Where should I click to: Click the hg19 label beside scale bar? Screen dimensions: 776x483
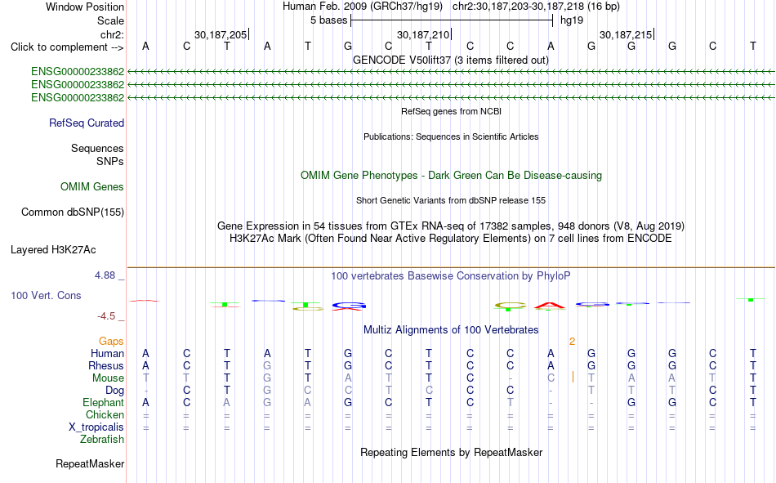[x=572, y=20]
